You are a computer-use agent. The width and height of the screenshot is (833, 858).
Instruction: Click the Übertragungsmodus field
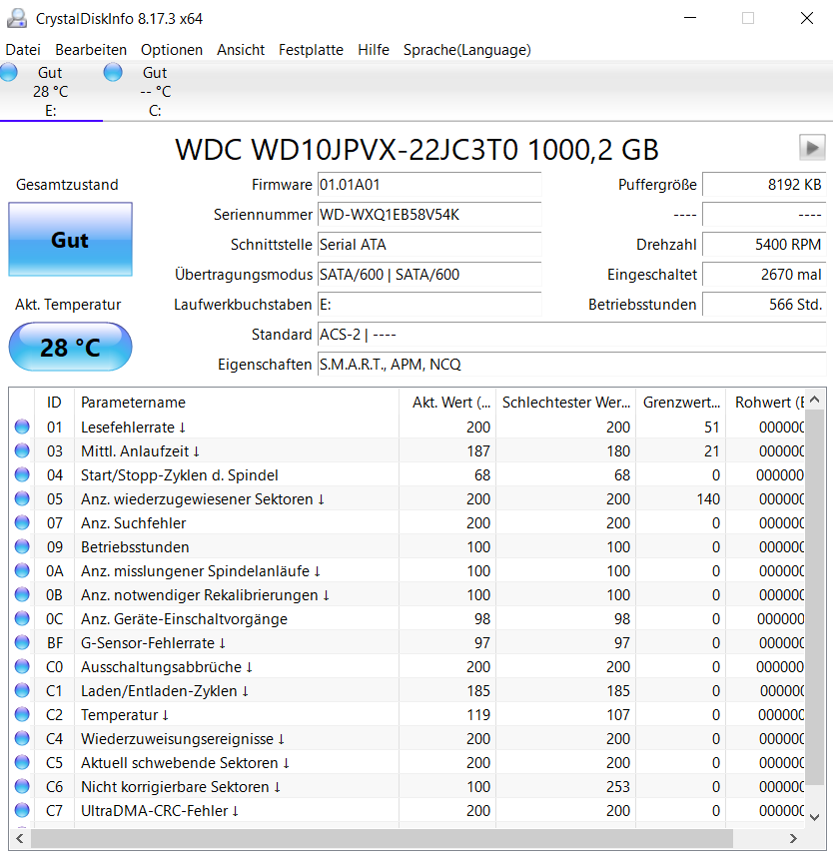429,274
